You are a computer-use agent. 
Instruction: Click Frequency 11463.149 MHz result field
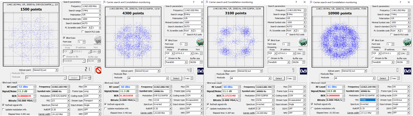coord(369,87)
